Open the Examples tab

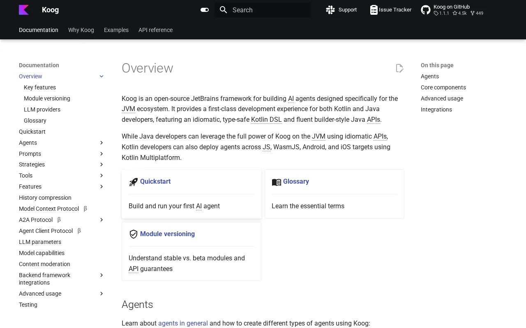click(x=116, y=30)
